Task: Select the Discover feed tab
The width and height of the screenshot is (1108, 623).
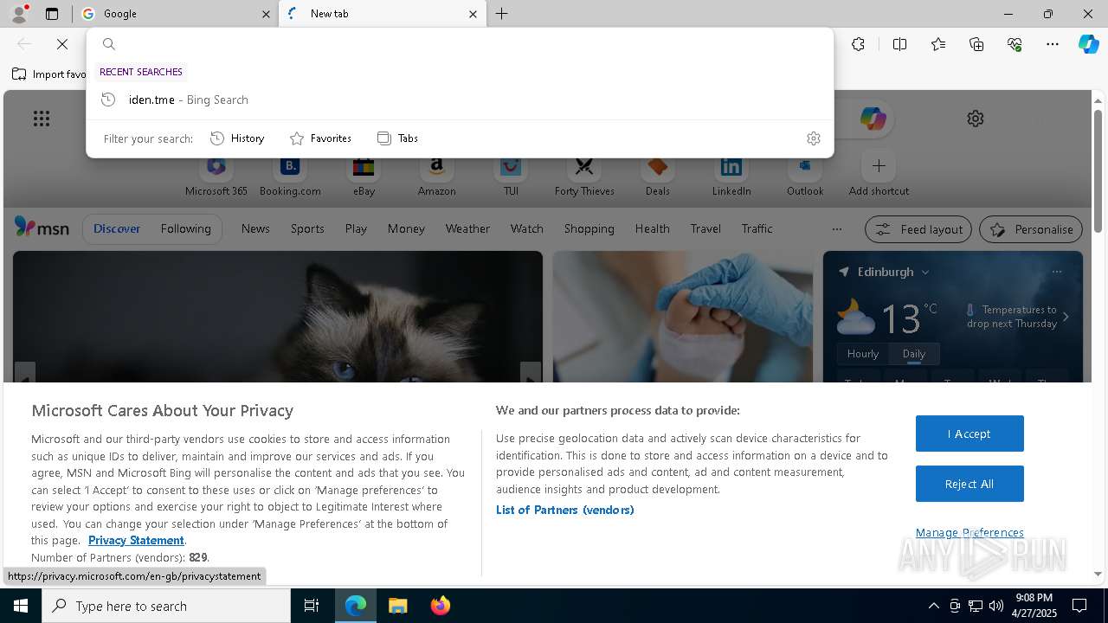Action: [117, 228]
